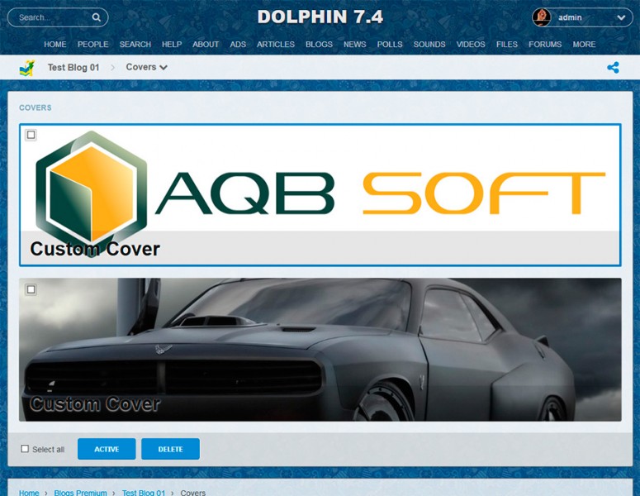
Task: Click the Home breadcrumb link
Action: 29,493
